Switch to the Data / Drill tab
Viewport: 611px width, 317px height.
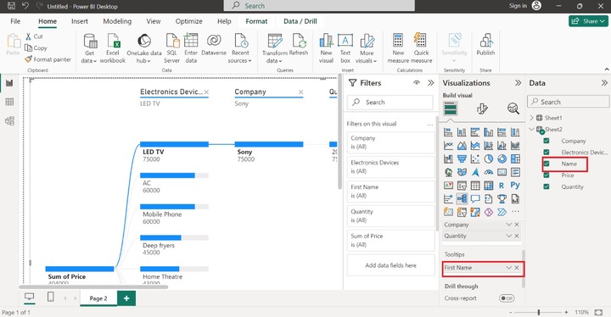coord(300,21)
